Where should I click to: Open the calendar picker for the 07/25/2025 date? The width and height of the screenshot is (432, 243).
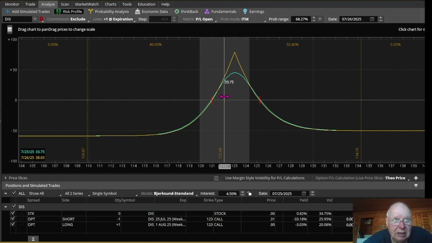304,193
